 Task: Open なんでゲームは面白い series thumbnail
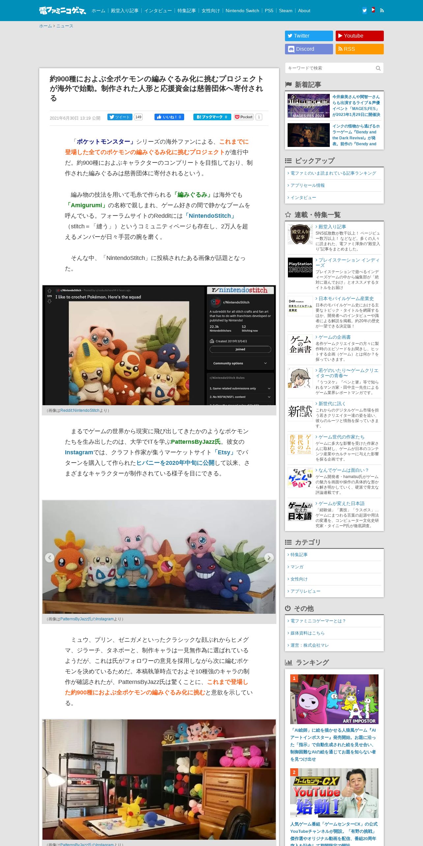[x=300, y=478]
